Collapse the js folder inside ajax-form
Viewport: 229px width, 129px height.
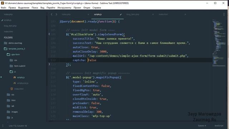pyautogui.click(x=15, y=72)
